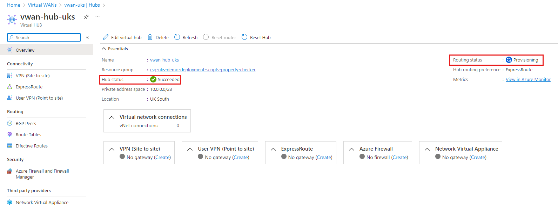Screen dimensions: 558x210
Task: Click the UK South location value
Action: (160, 99)
